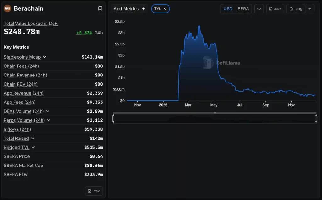
Task: Export chart as .png image
Action: coord(296,9)
